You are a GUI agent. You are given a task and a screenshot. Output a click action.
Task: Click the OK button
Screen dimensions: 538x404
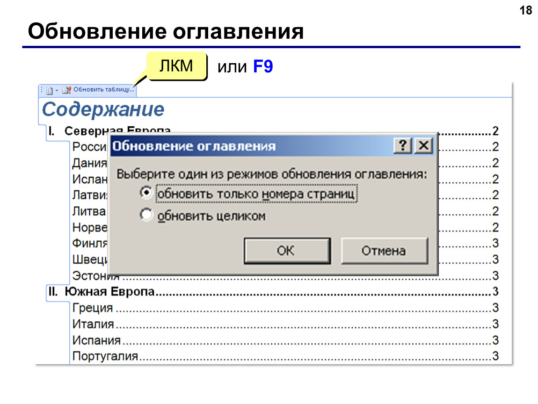pyautogui.click(x=287, y=251)
